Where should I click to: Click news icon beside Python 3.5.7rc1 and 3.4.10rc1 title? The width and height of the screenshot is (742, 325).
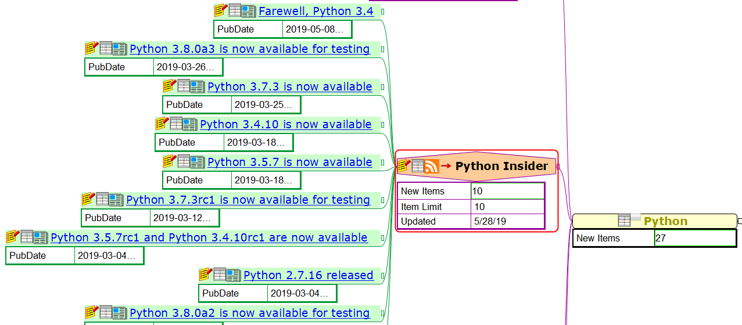[41, 237]
